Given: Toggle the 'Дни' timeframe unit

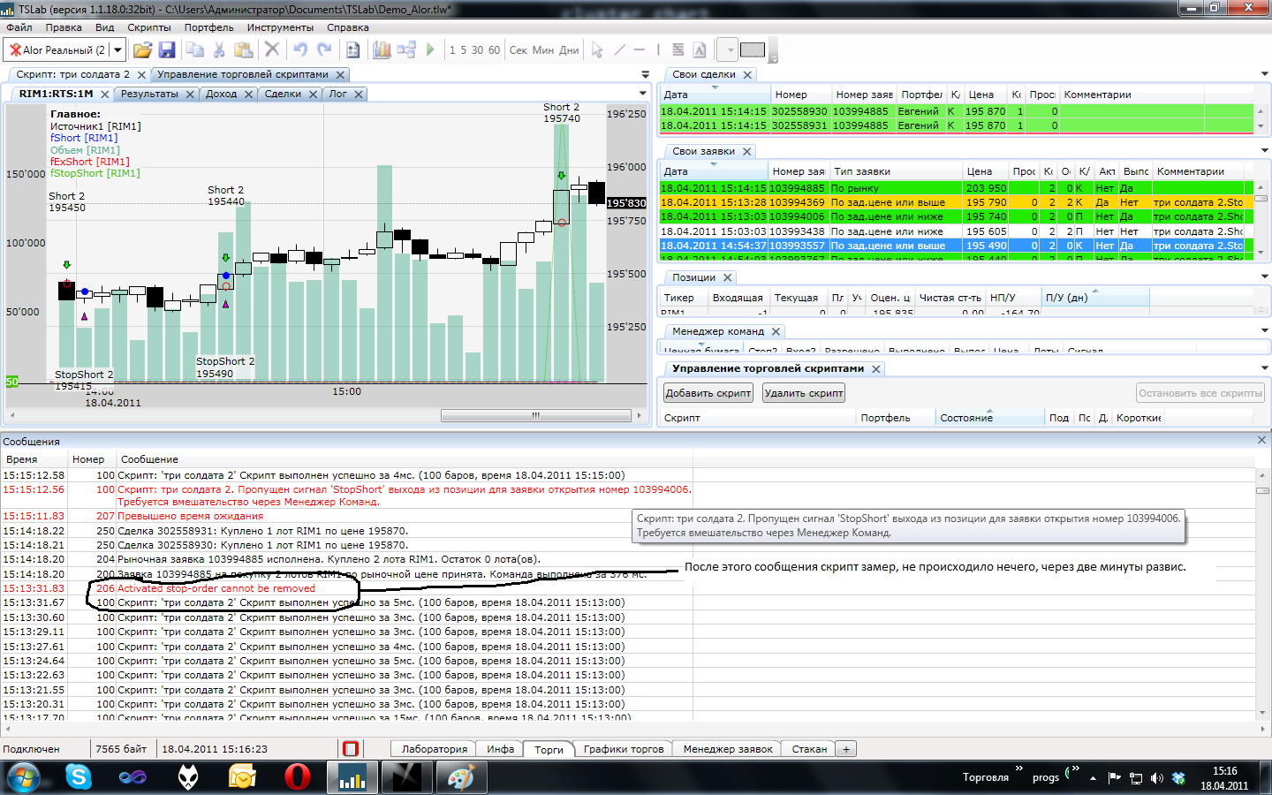Looking at the screenshot, I should [569, 50].
